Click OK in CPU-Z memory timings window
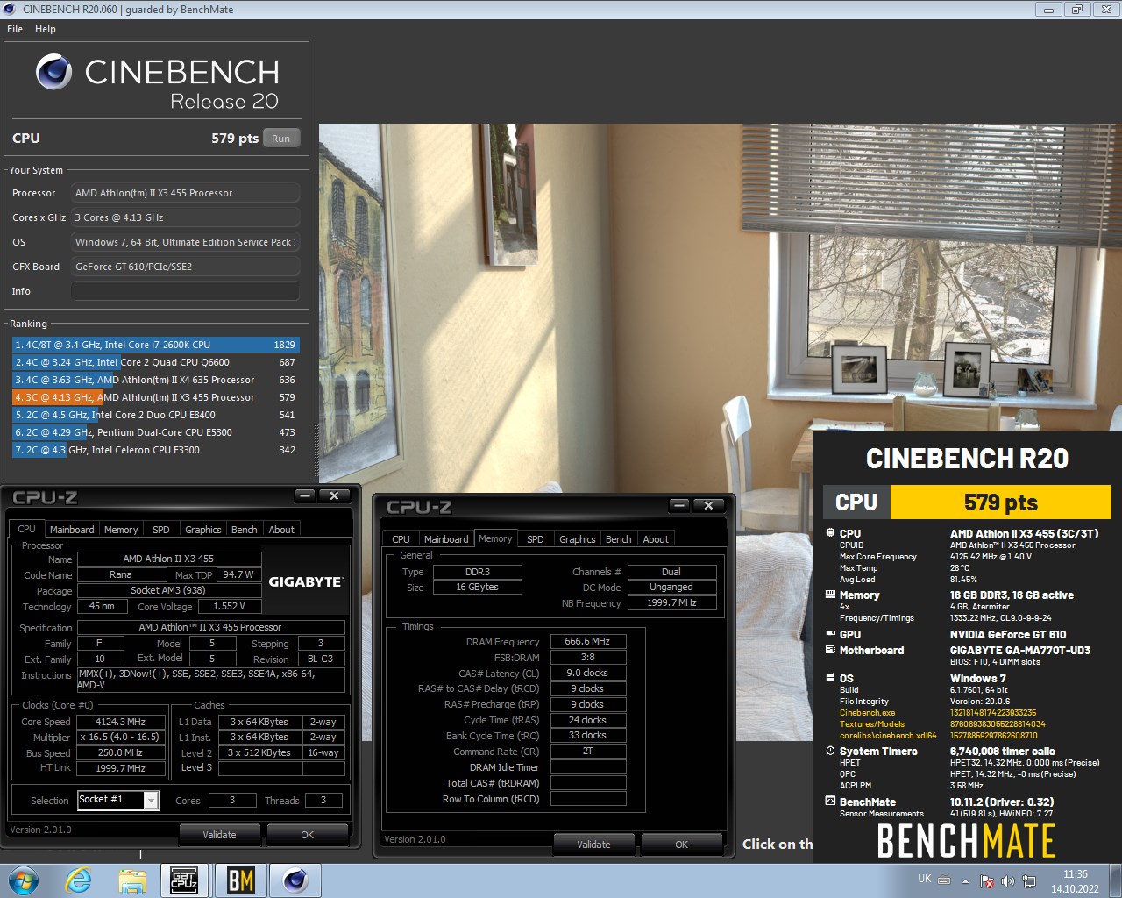 coord(681,845)
